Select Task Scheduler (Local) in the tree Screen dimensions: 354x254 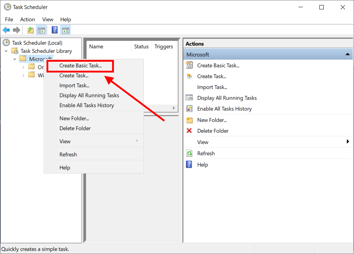tap(38, 43)
